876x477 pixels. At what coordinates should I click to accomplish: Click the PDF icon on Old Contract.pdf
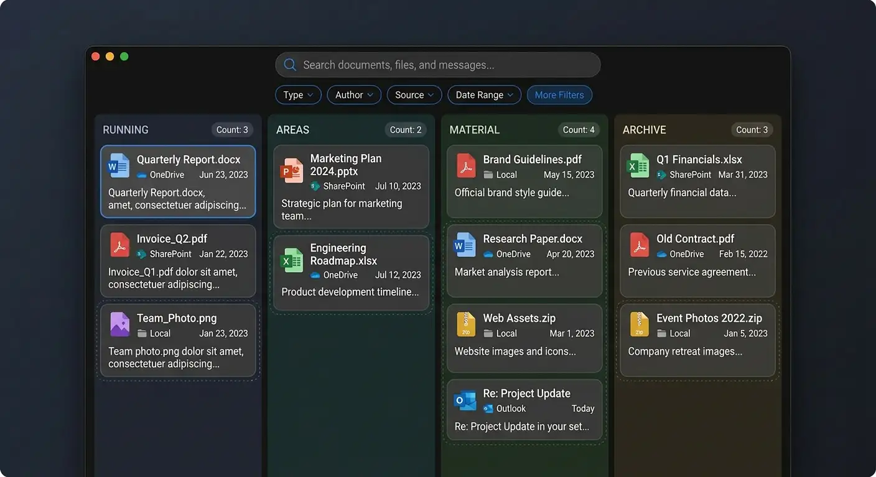[x=640, y=245]
